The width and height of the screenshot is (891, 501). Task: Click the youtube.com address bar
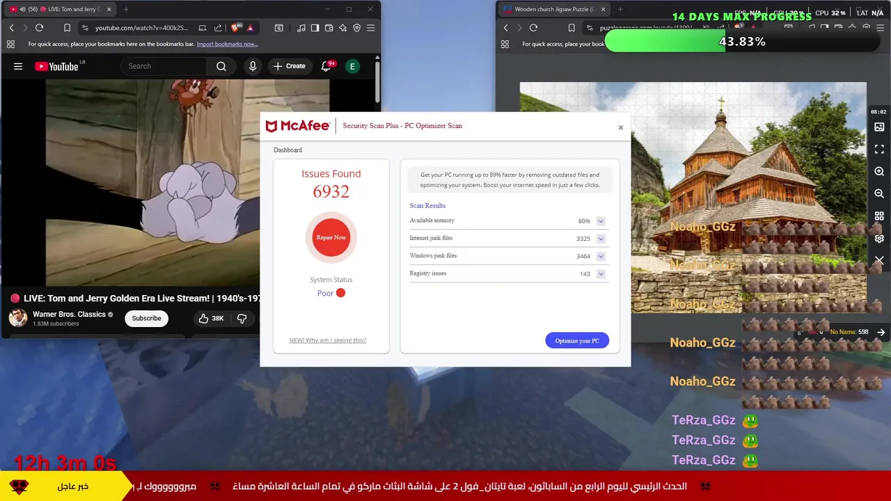point(142,28)
